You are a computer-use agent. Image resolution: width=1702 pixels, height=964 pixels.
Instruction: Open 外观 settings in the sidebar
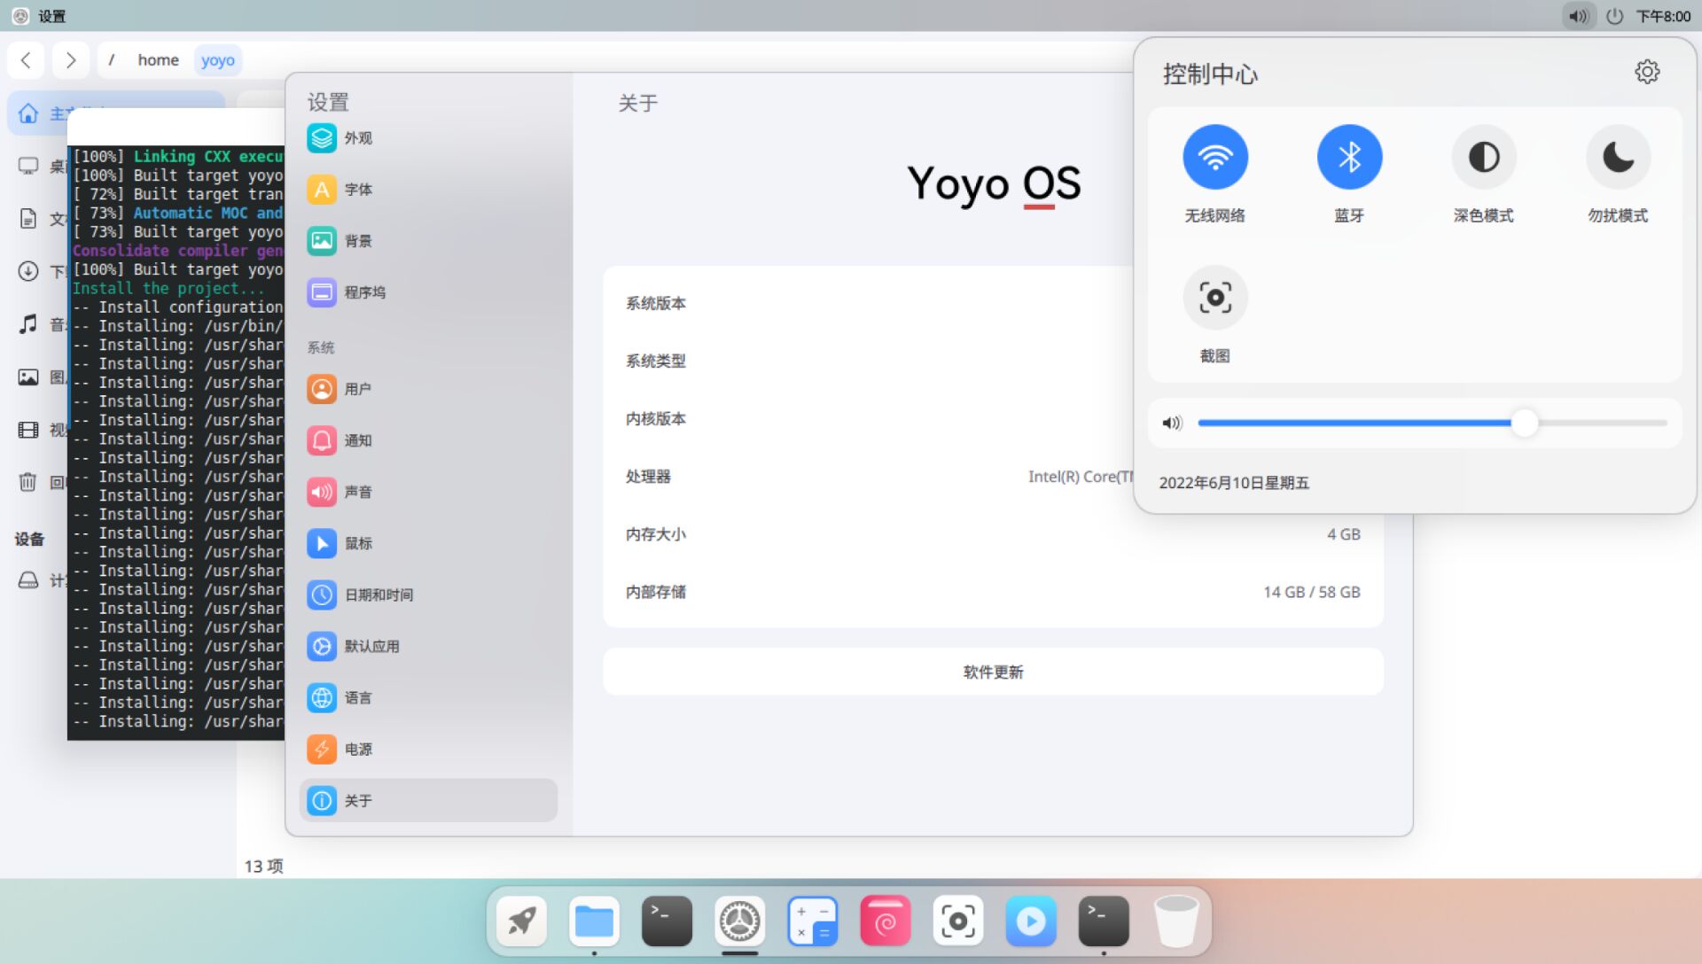[x=357, y=138]
